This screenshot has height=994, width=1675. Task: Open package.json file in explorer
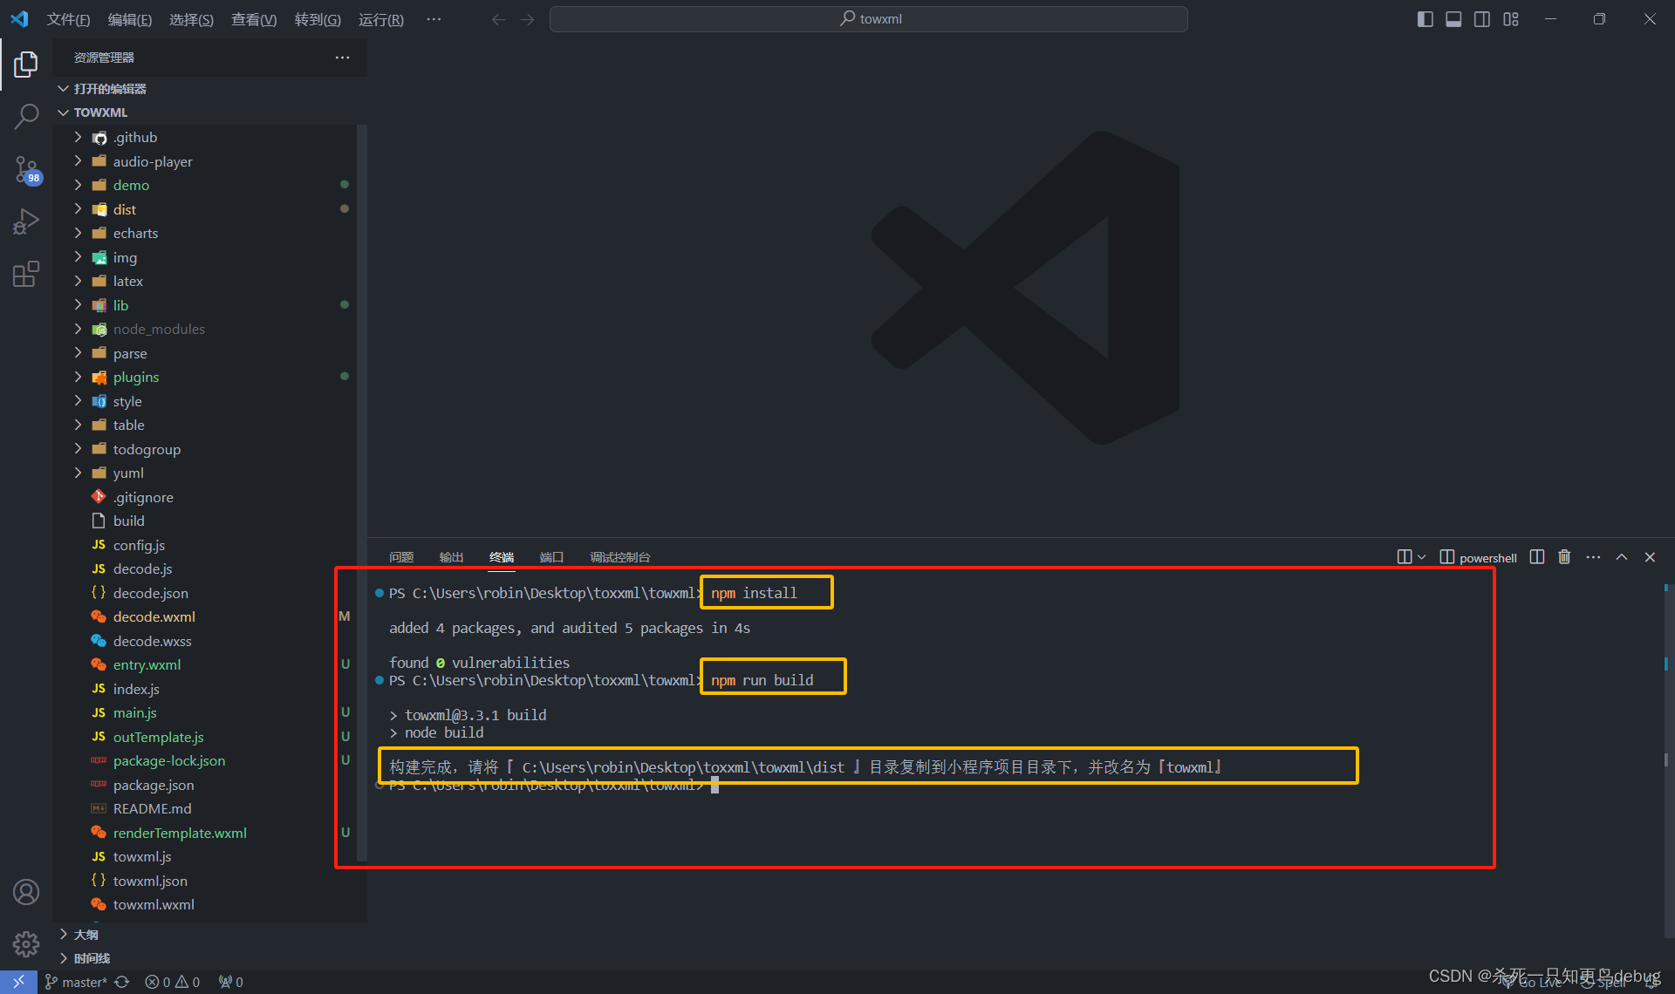[x=154, y=785]
